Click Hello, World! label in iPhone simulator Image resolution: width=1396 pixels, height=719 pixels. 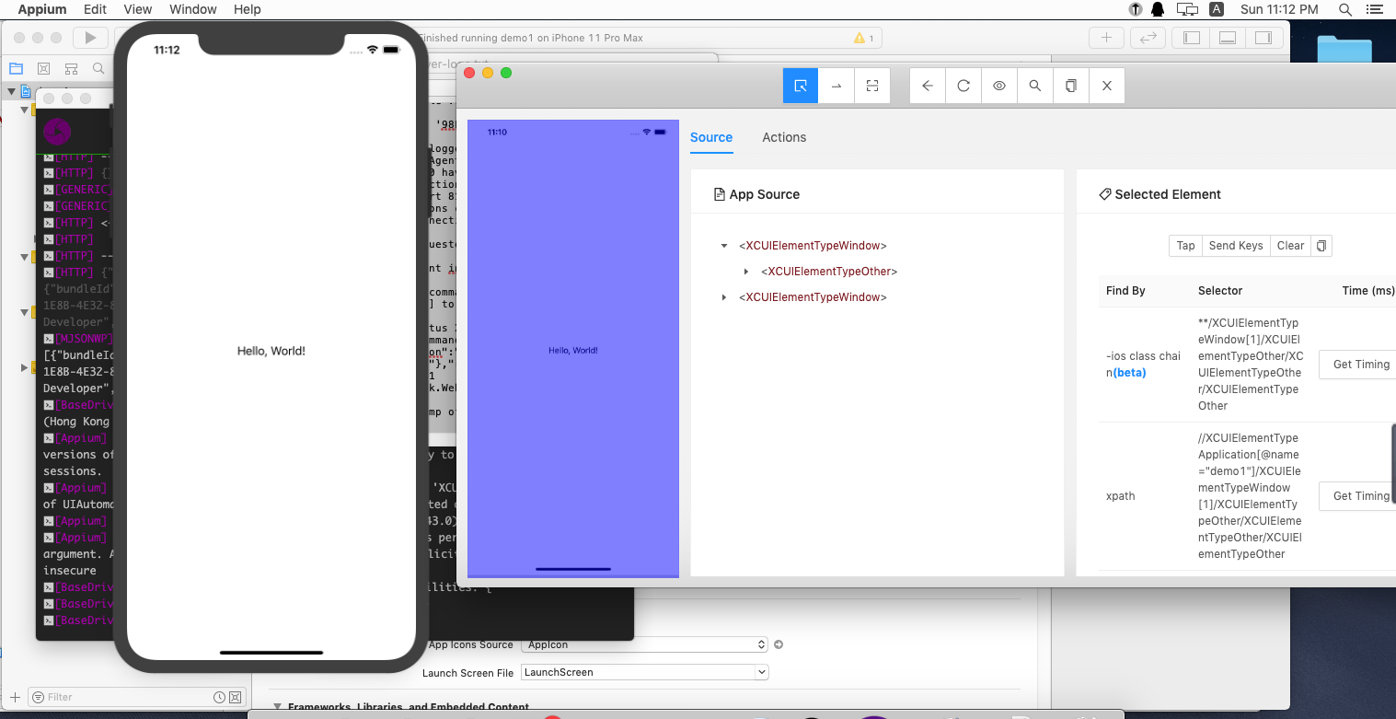click(271, 351)
